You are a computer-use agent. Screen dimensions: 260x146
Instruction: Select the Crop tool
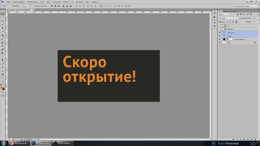click(x=2, y=28)
